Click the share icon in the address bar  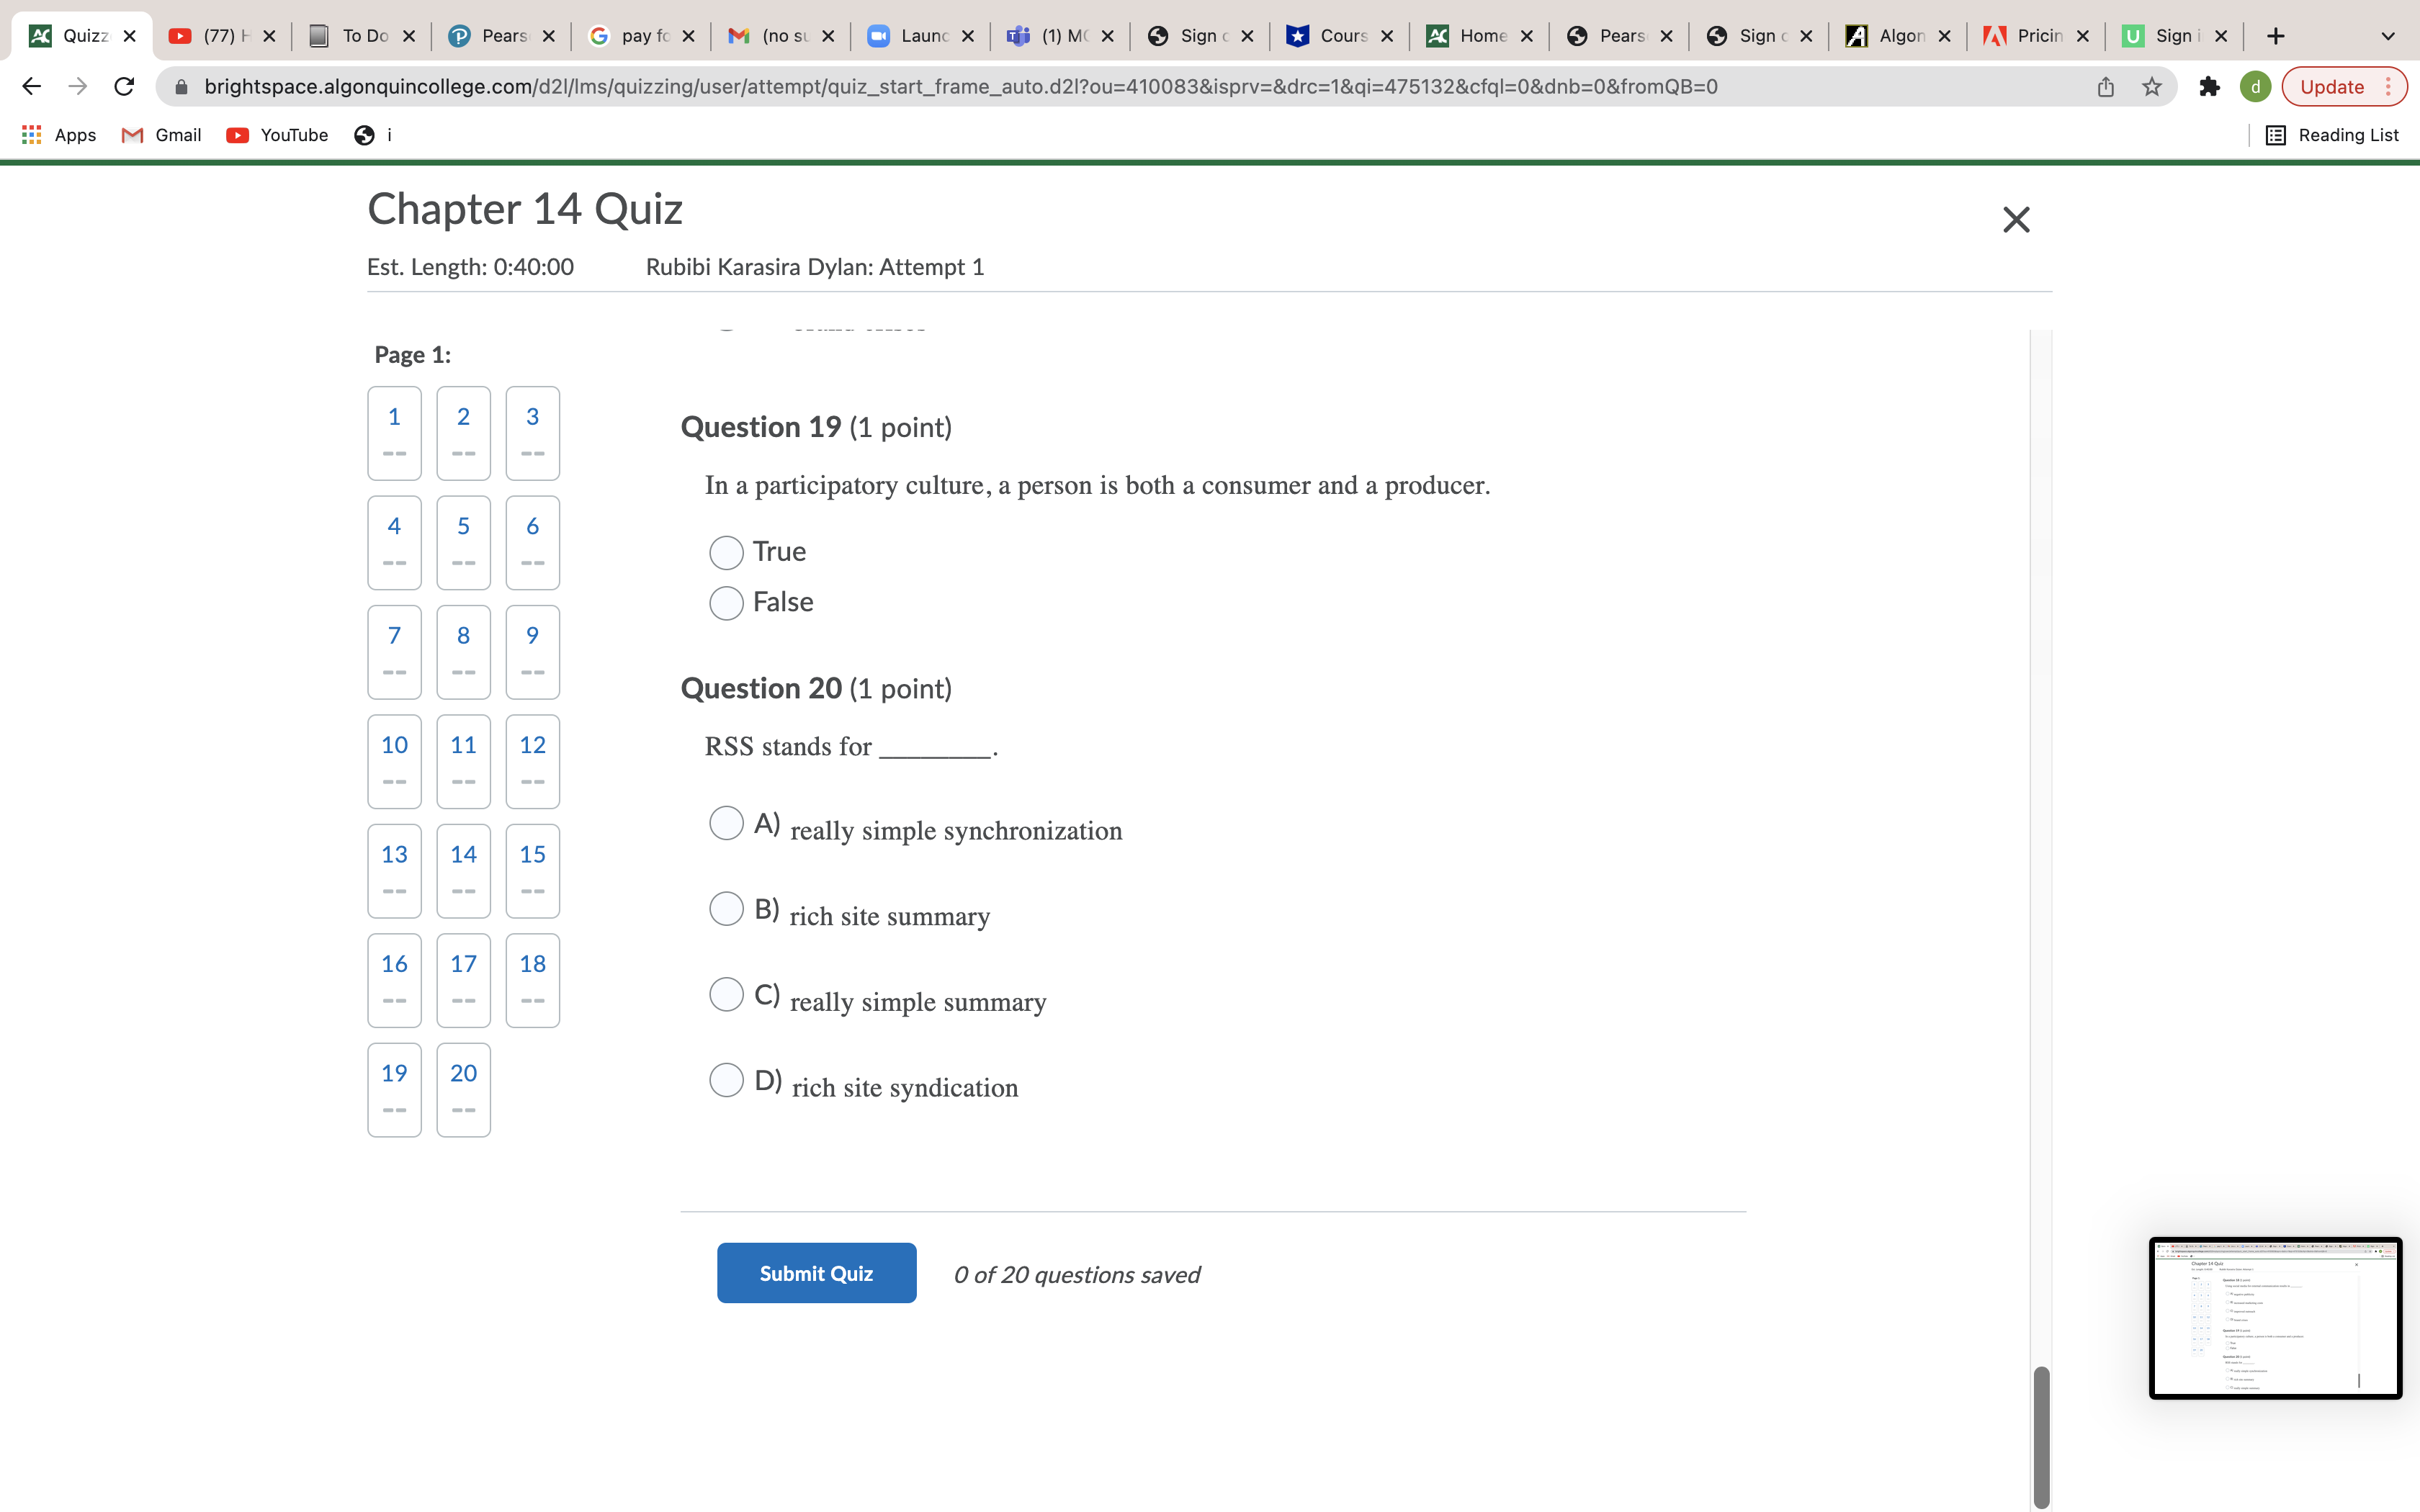click(x=2105, y=86)
